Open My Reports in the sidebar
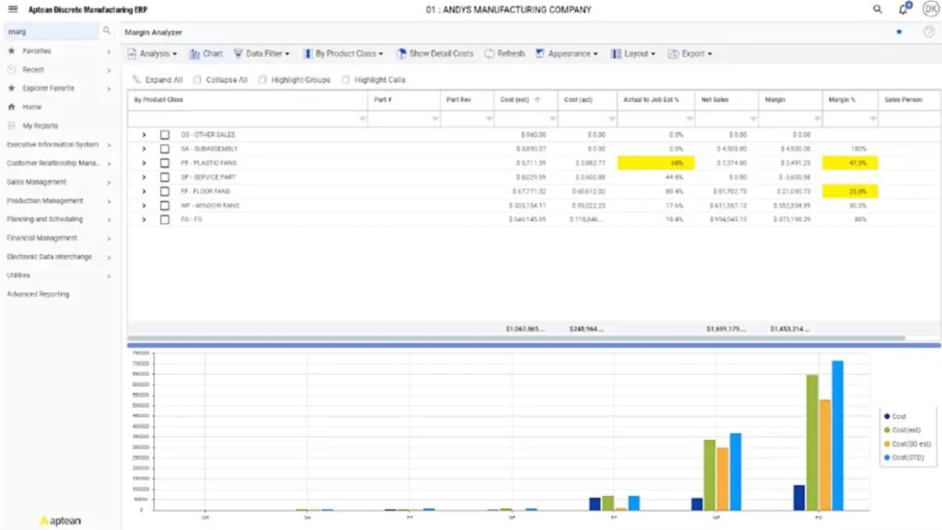Screen dimensions: 942x530 pyautogui.click(x=40, y=126)
